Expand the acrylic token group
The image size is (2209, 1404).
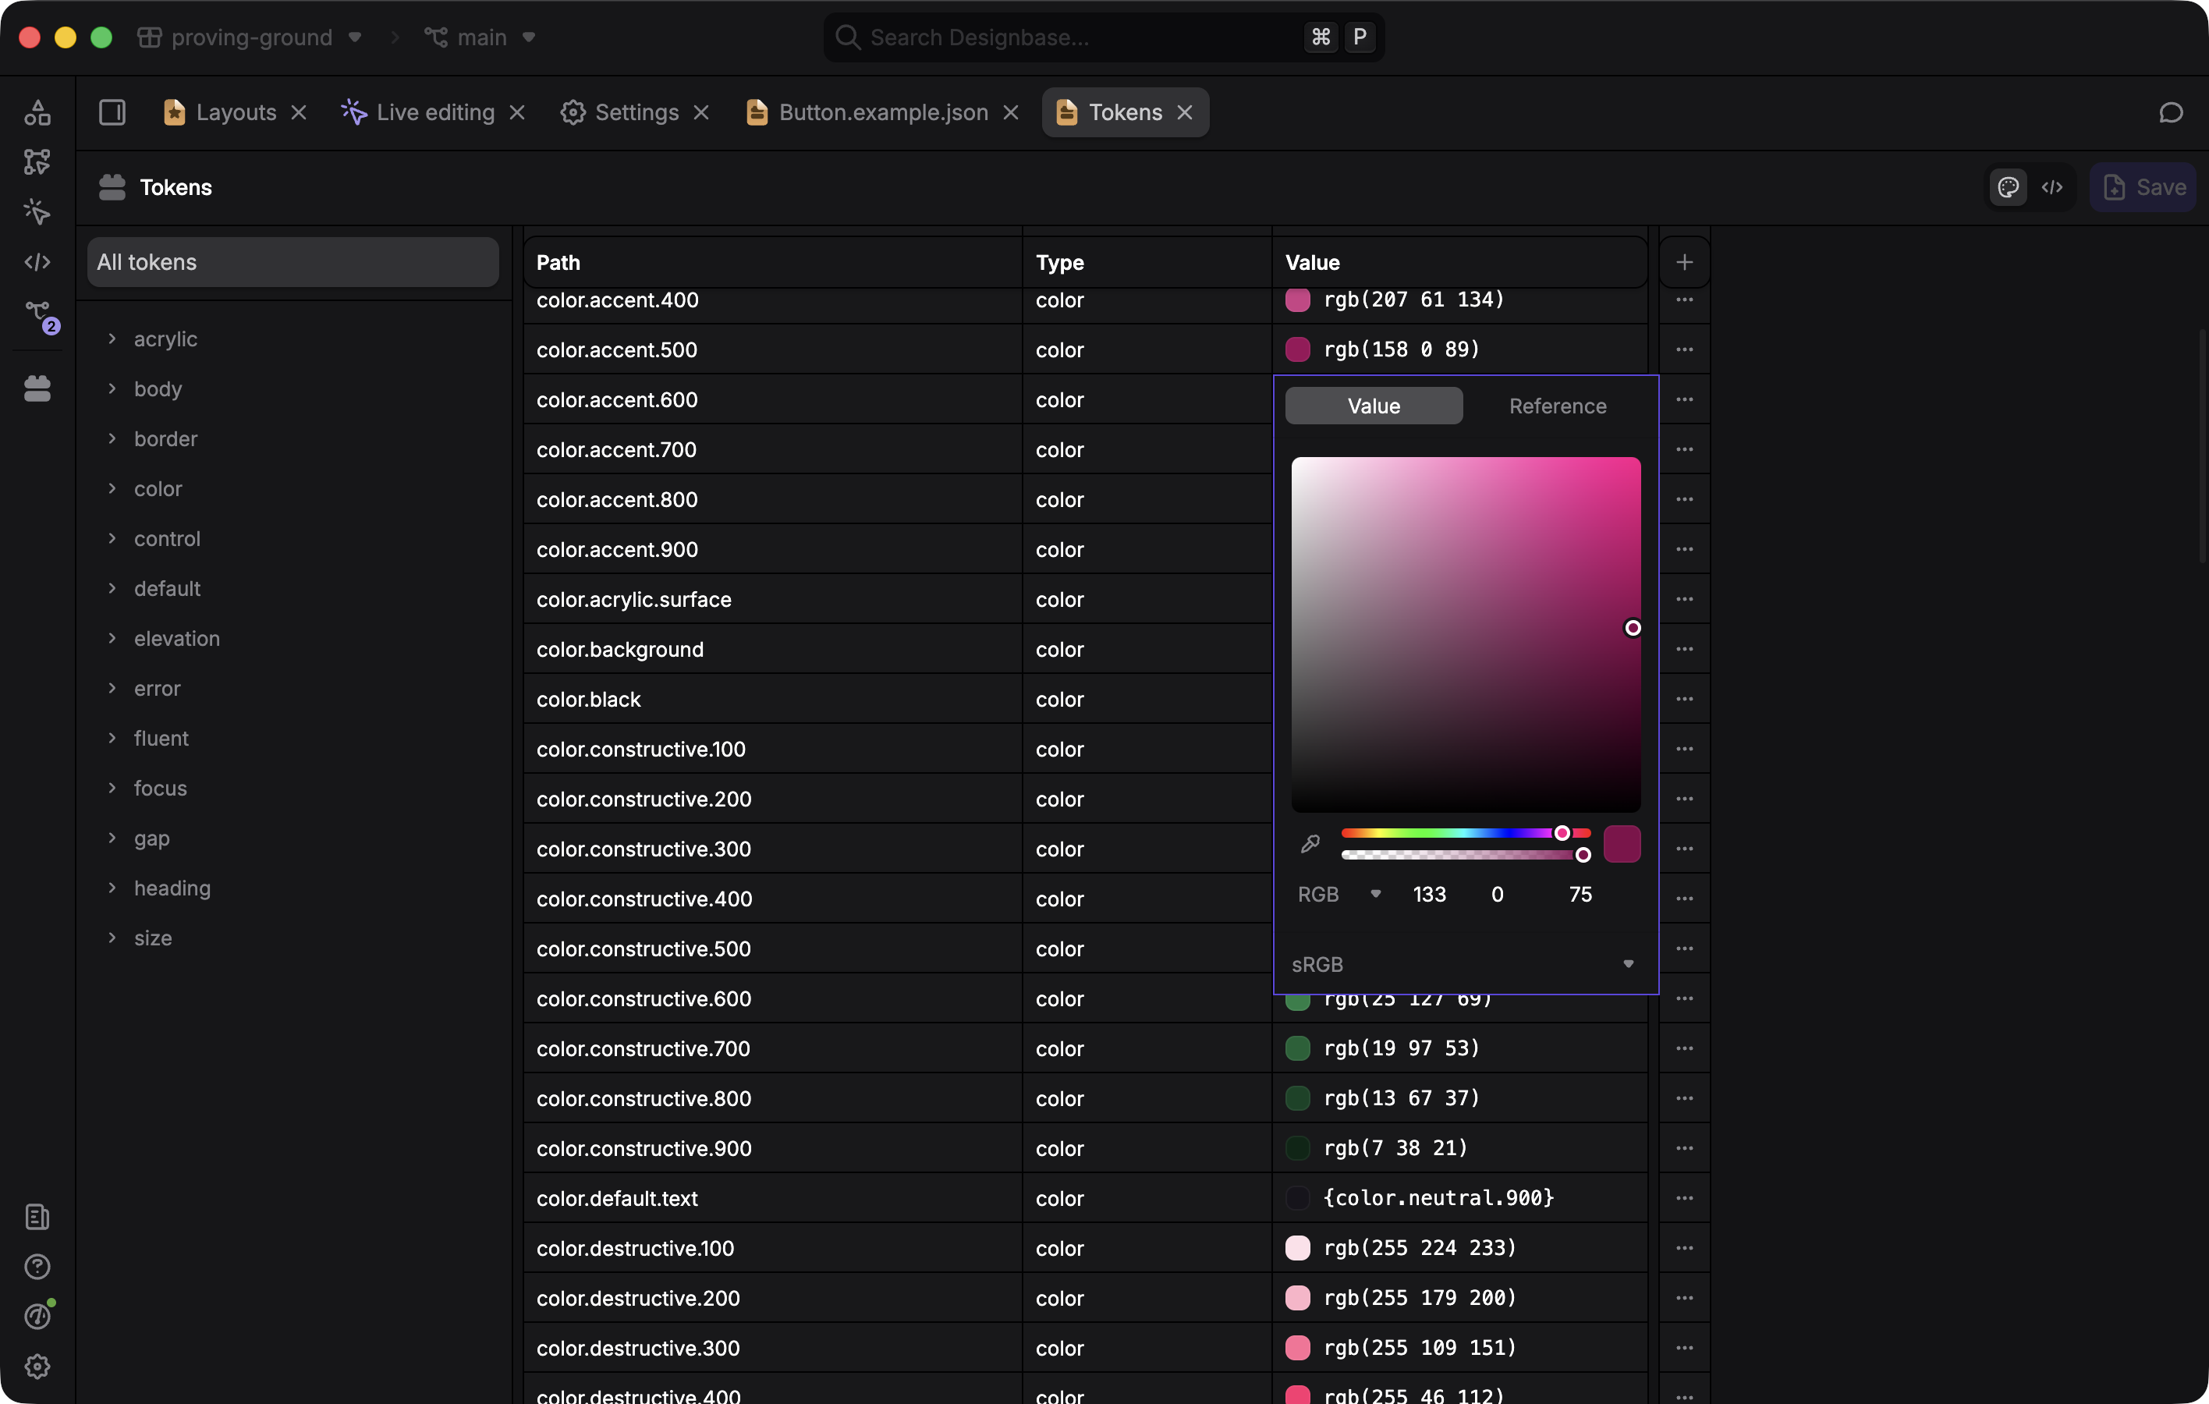[x=112, y=339]
